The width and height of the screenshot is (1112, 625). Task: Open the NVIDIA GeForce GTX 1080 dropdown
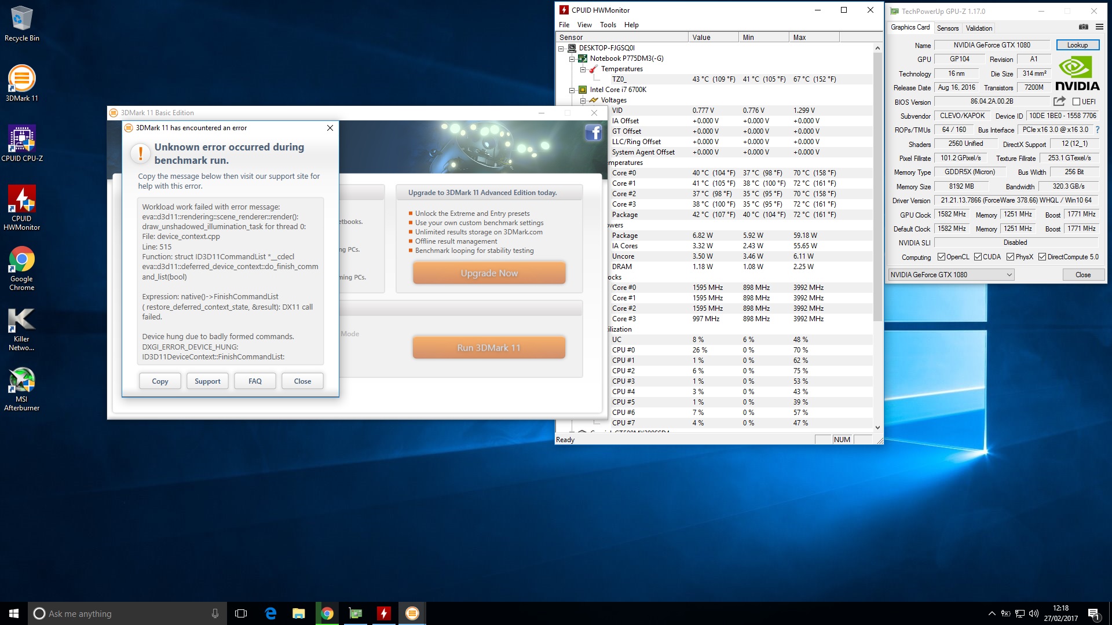(951, 275)
